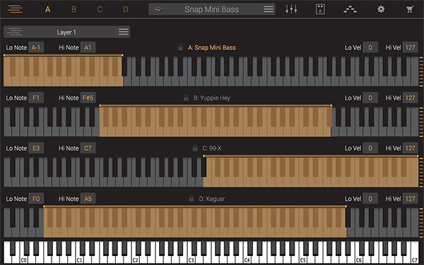Select slot A tab

point(47,9)
